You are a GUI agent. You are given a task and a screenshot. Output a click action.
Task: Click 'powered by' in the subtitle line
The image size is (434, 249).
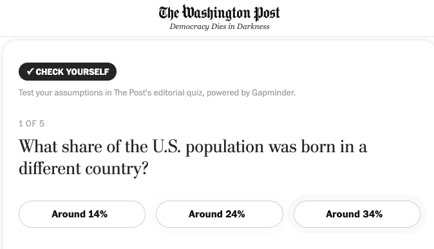(x=228, y=93)
